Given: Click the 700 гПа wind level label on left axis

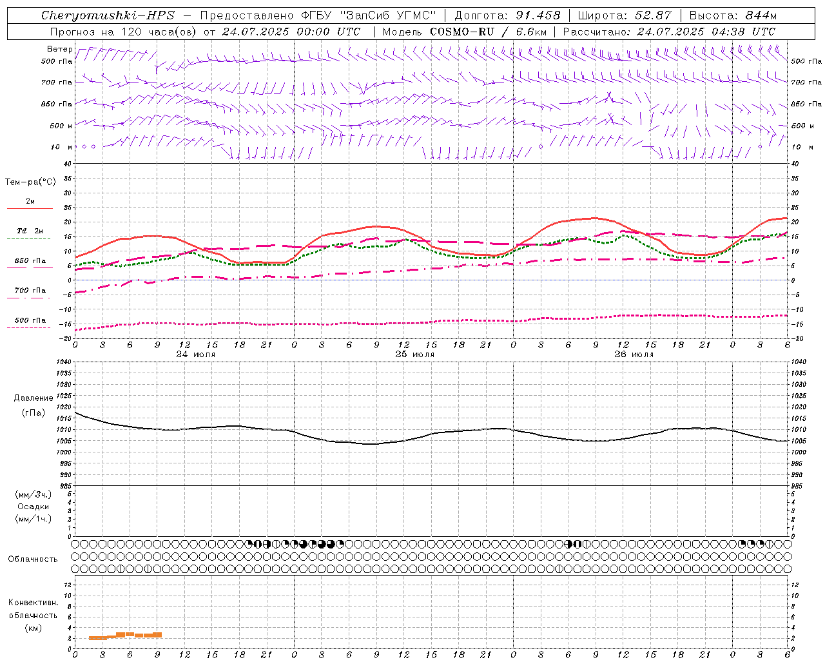Looking at the screenshot, I should [57, 82].
